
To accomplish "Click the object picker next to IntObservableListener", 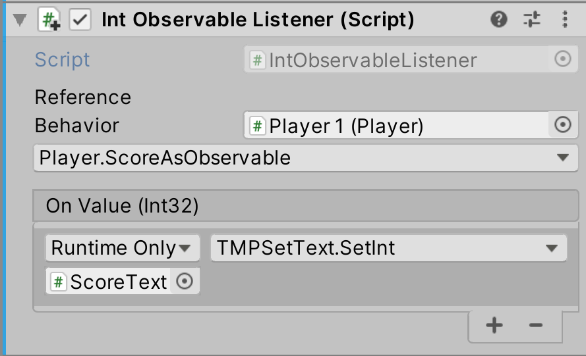I will tap(562, 60).
